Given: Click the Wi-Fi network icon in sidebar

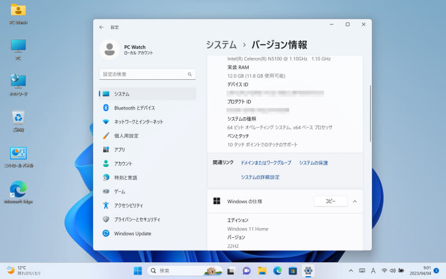Looking at the screenshot, I should pyautogui.click(x=106, y=122).
